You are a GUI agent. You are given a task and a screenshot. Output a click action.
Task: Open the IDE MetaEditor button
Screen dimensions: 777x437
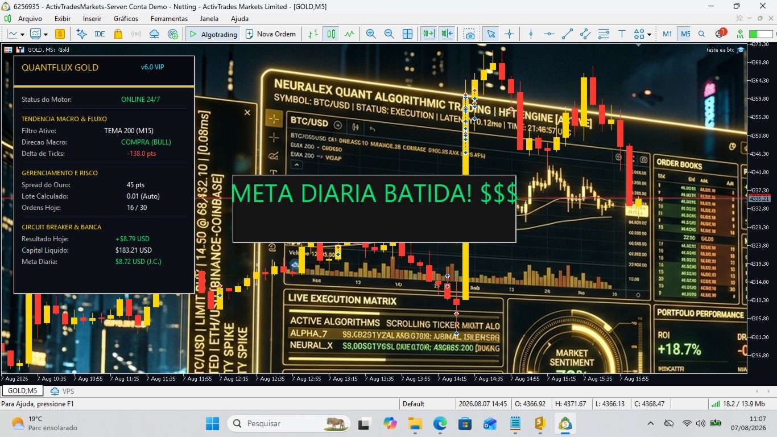point(100,34)
